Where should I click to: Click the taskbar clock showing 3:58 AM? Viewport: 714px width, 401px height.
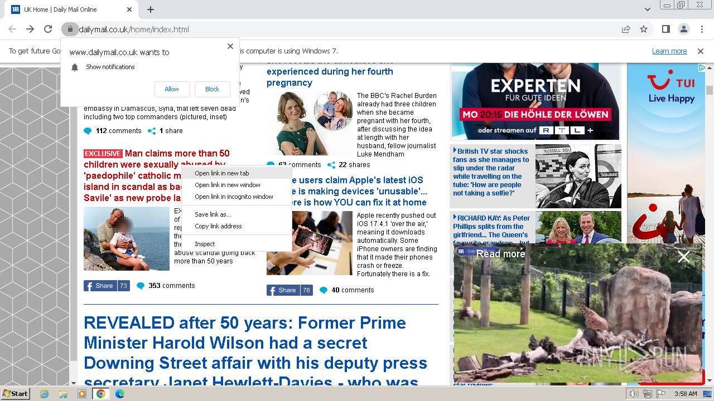point(685,394)
